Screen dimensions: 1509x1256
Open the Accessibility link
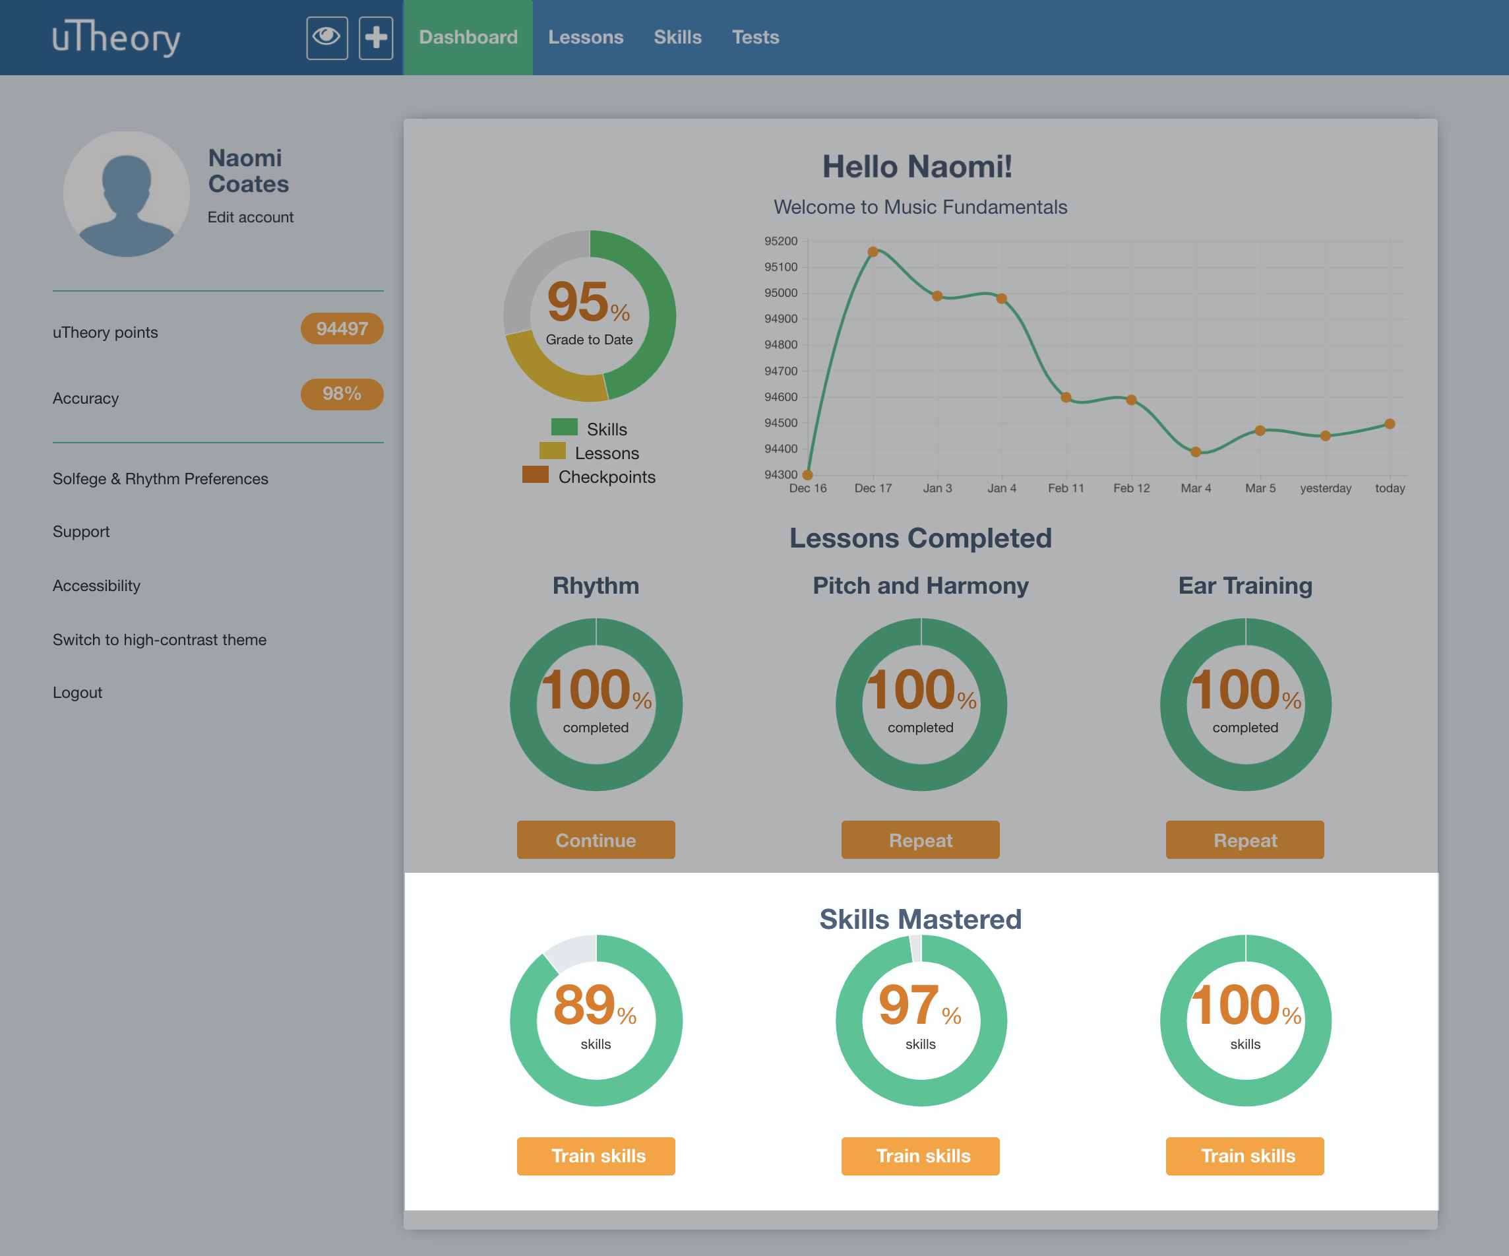point(96,586)
